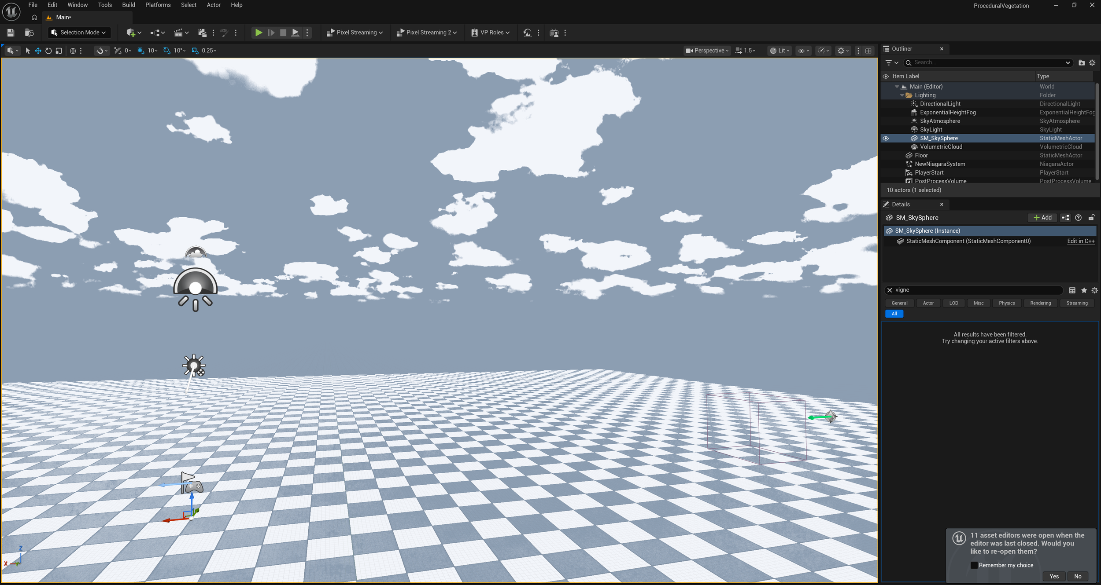Click Yes to re-open asset editors
The image size is (1101, 585).
click(x=1054, y=576)
